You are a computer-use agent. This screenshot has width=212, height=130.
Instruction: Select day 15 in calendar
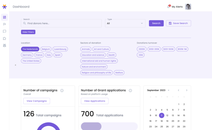click(x=184, y=115)
